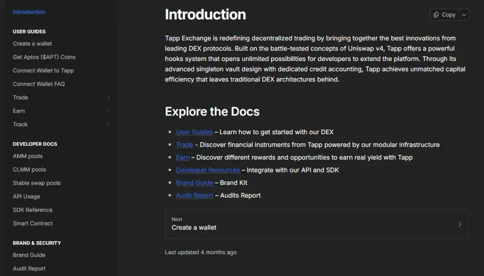Expand the Trade section in sidebar

pos(108,97)
